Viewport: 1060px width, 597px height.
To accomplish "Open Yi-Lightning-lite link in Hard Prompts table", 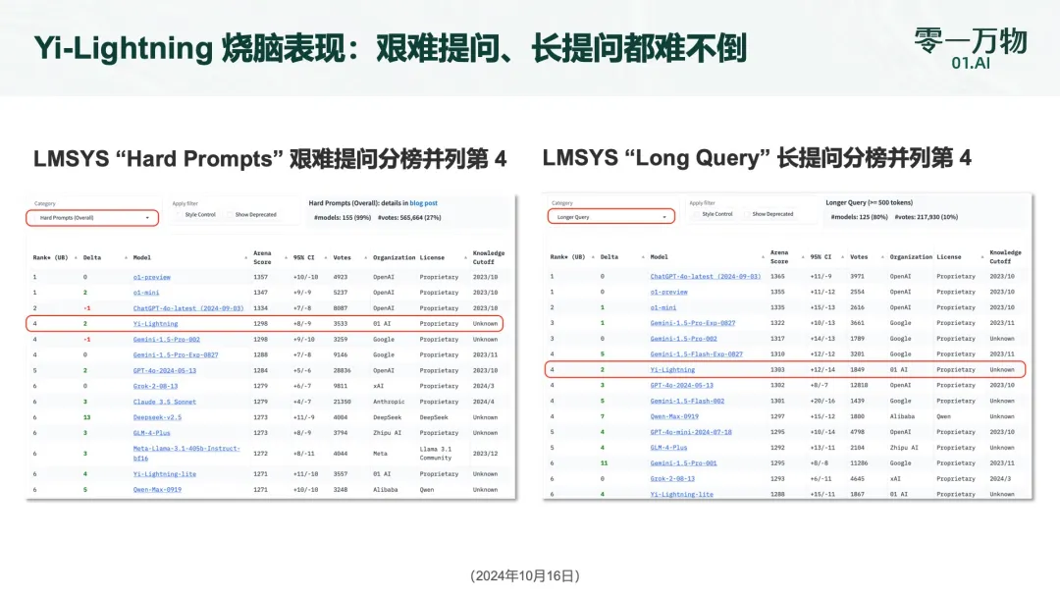I will 164,474.
